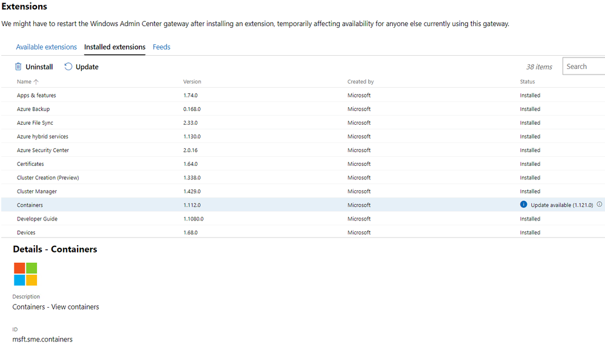Click the blue info icon beside Update available
This screenshot has height=347, width=605.
523,204
